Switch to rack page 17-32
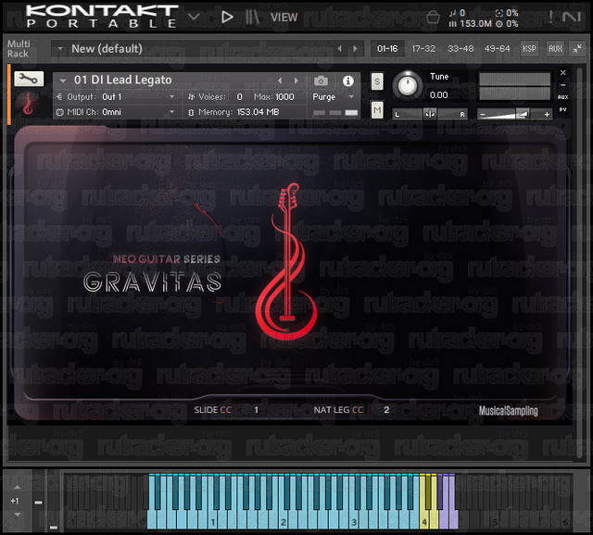593x535 pixels. click(x=423, y=49)
